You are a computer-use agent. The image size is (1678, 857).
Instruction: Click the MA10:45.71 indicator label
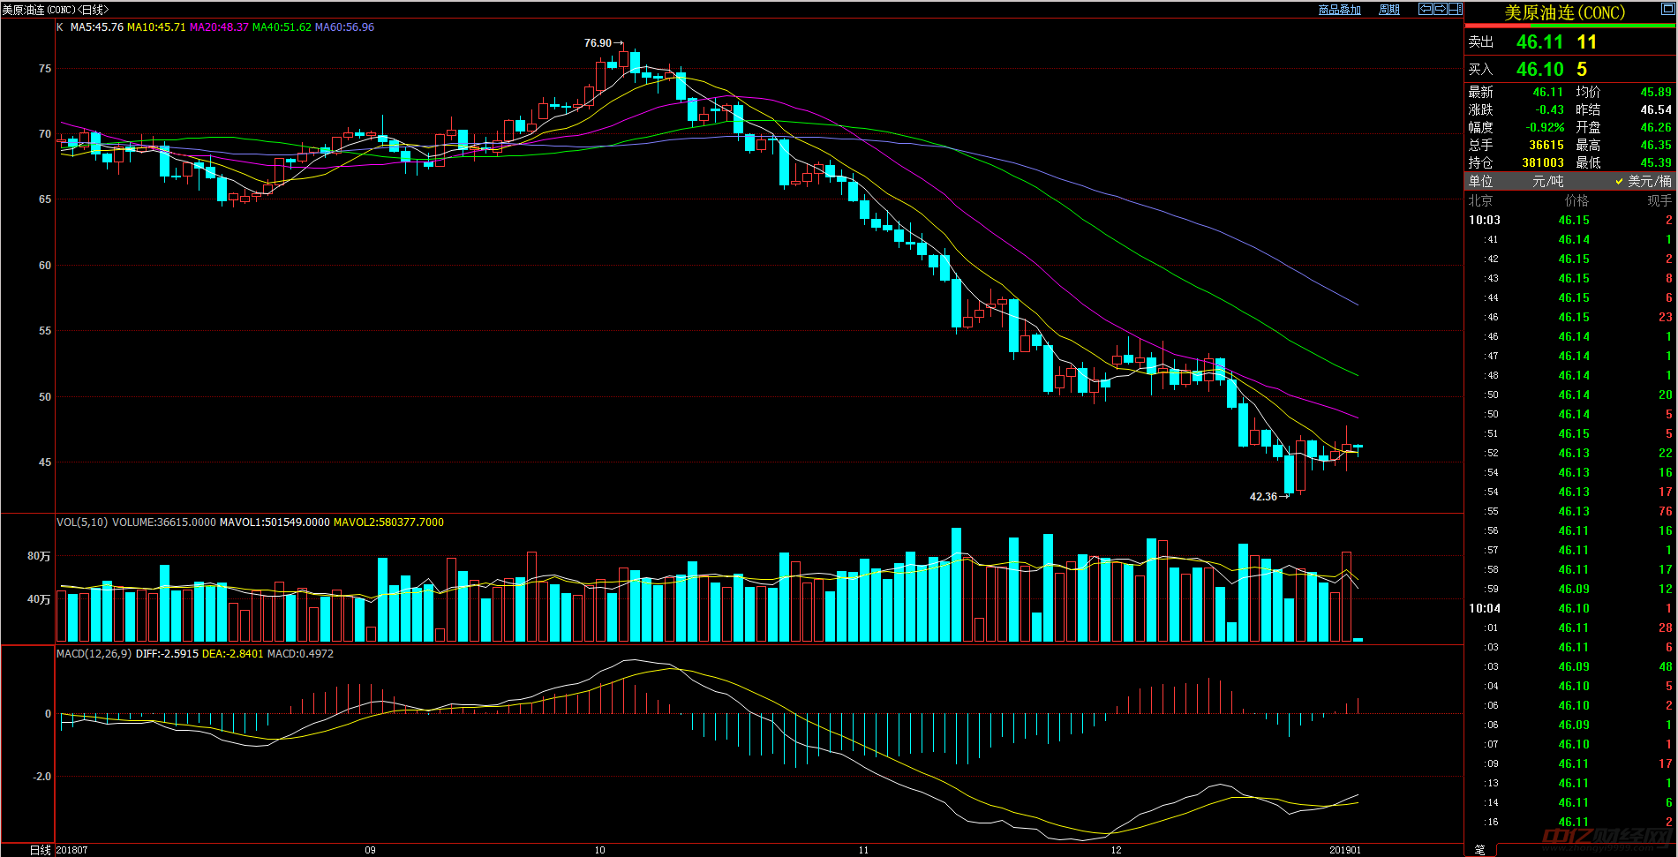click(x=156, y=27)
